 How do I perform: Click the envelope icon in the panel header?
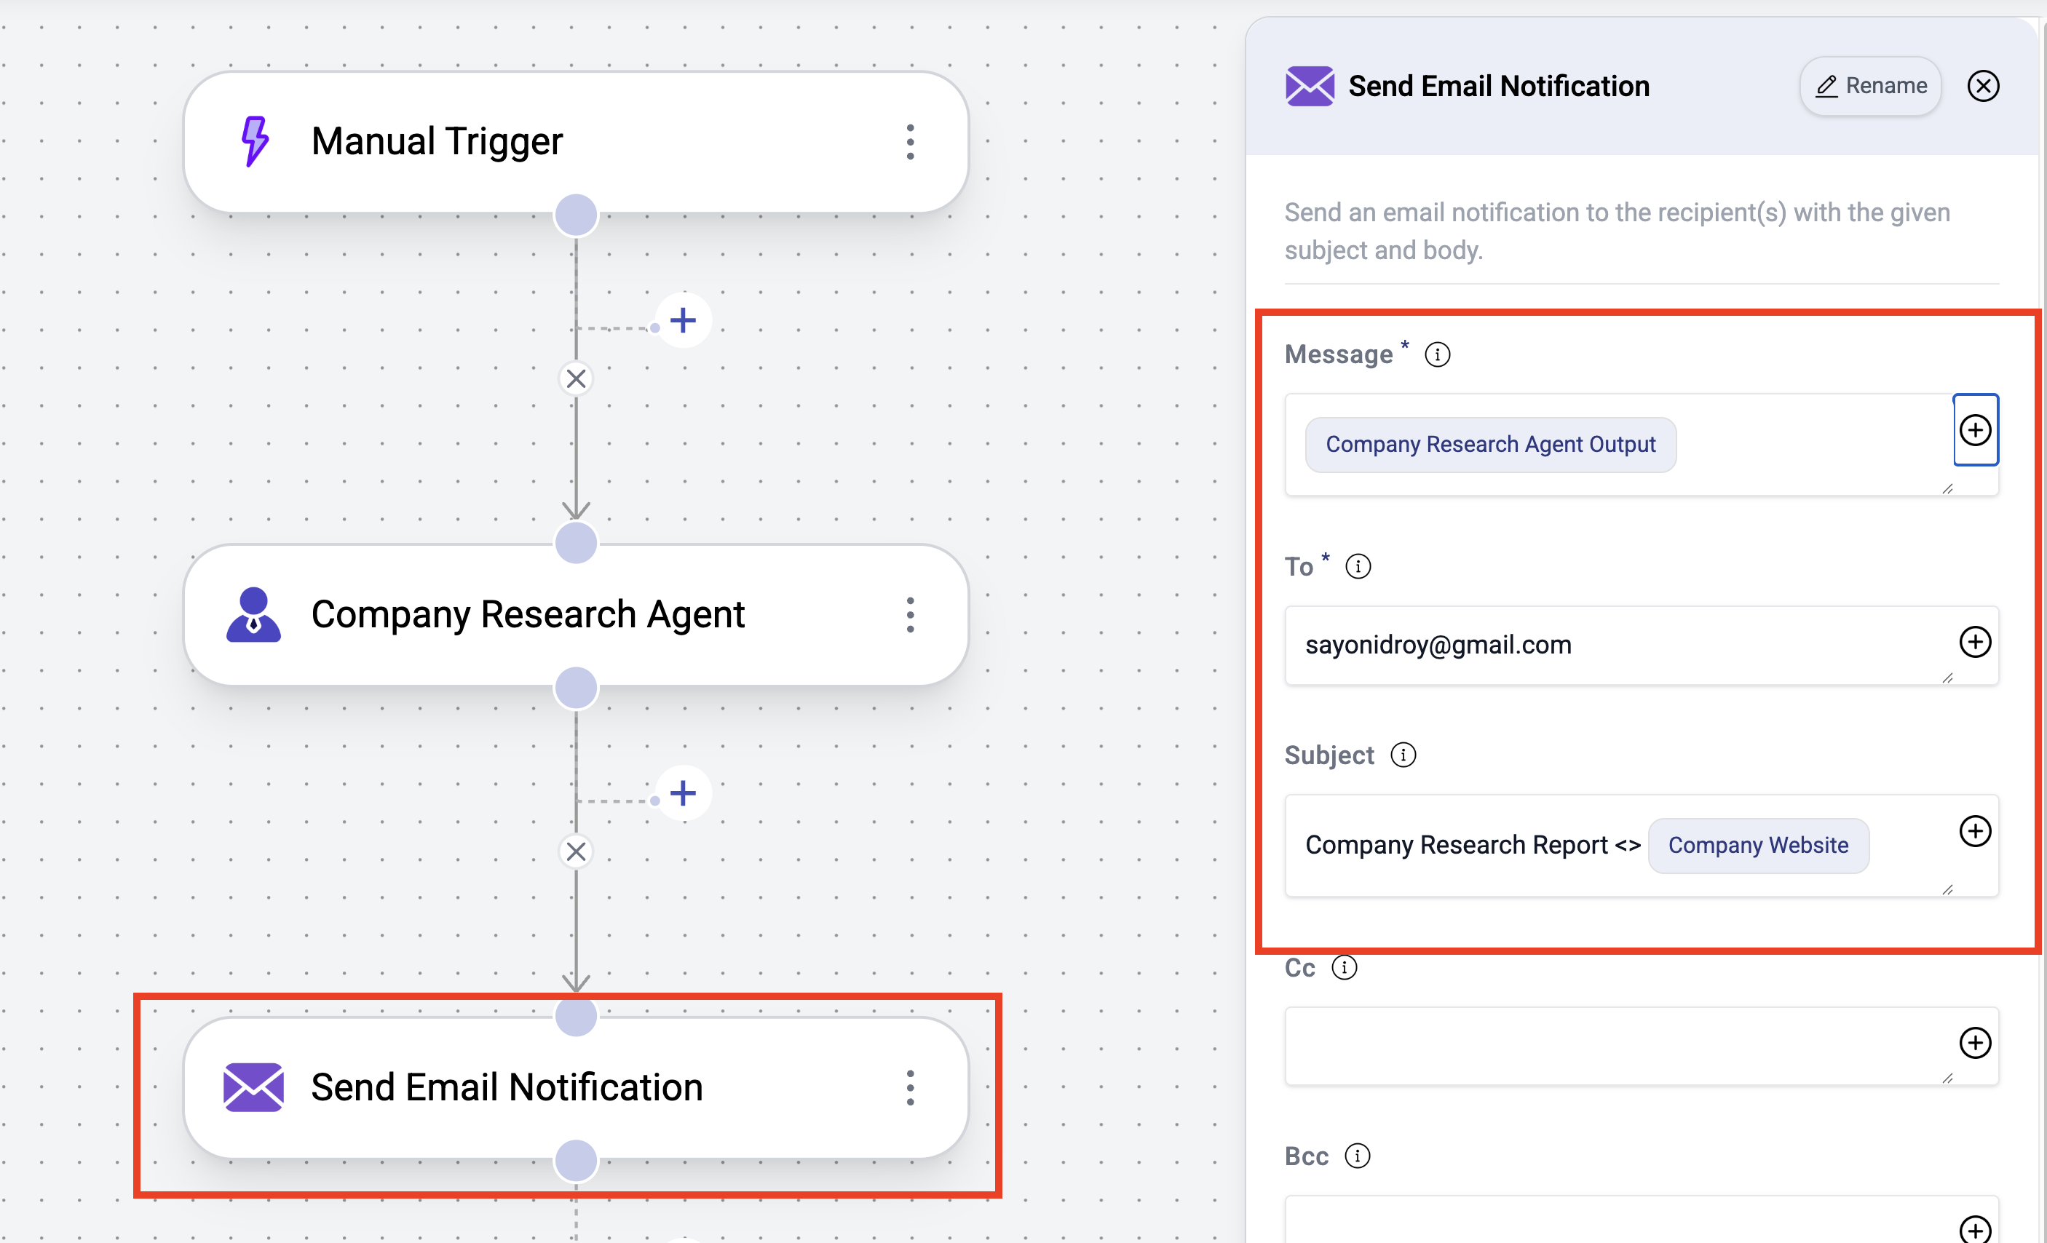(1310, 86)
